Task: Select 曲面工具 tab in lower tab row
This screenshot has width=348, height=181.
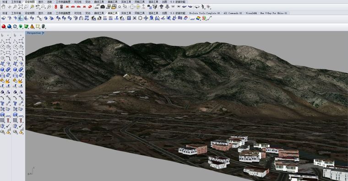Action: tap(113, 13)
